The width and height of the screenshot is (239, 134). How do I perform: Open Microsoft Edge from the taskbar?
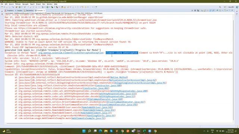tap(100, 131)
